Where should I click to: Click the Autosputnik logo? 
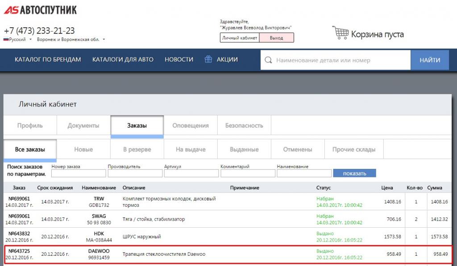[x=40, y=10]
